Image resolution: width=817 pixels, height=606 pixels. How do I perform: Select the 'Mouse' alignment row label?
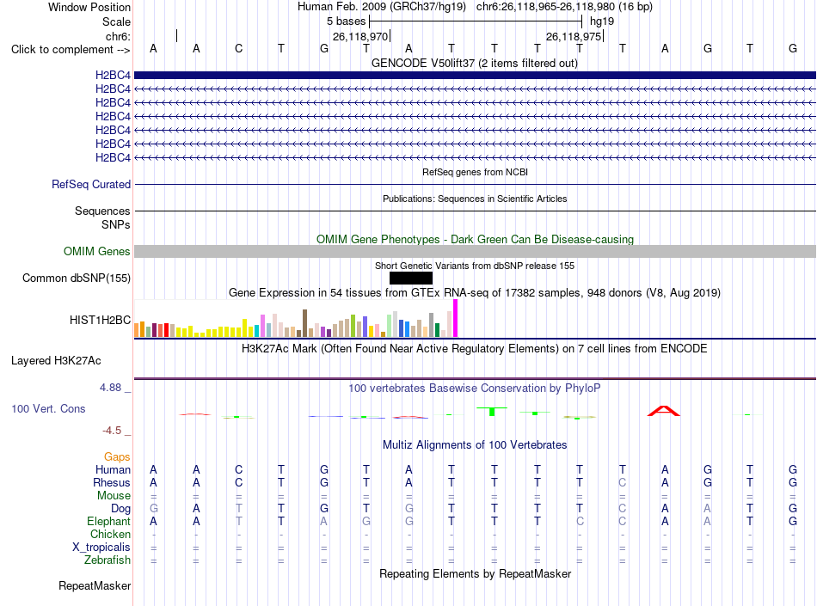(x=114, y=496)
